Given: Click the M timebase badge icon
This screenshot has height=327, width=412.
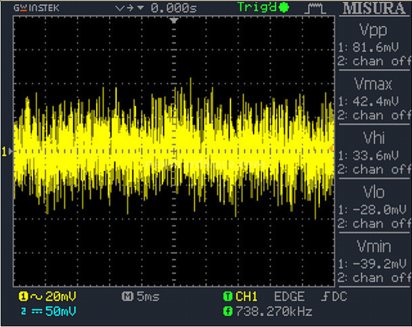Looking at the screenshot, I should [x=127, y=297].
